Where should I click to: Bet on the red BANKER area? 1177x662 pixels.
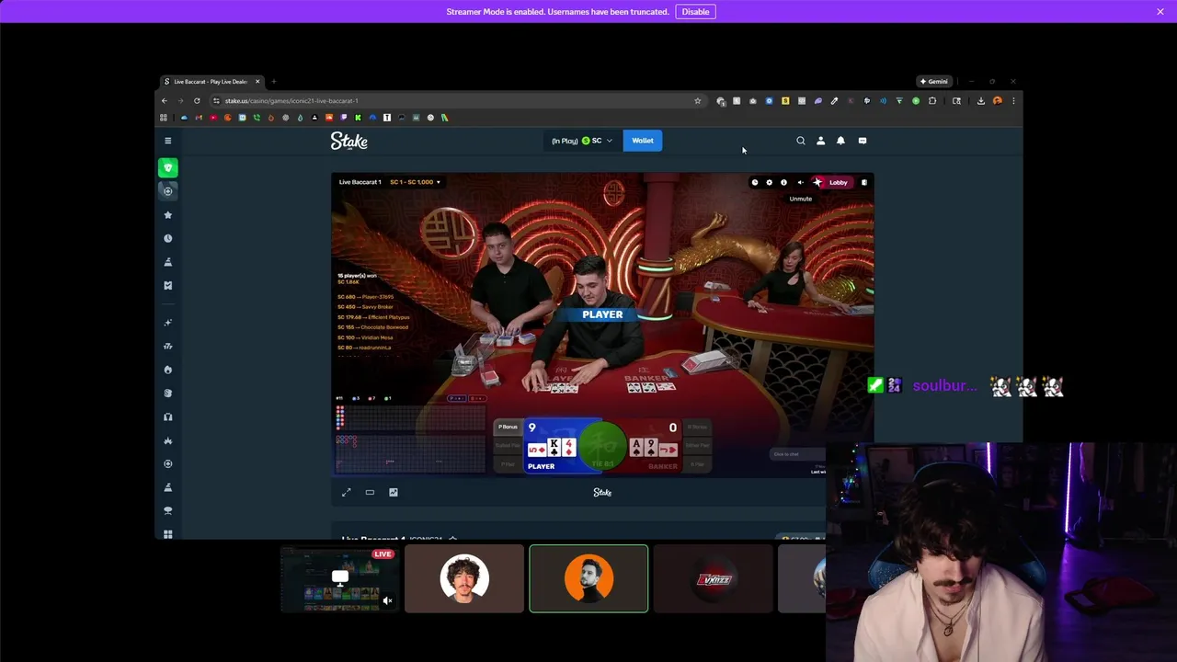pos(655,446)
